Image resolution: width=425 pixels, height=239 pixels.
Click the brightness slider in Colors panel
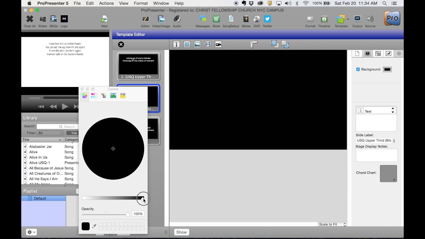click(113, 198)
